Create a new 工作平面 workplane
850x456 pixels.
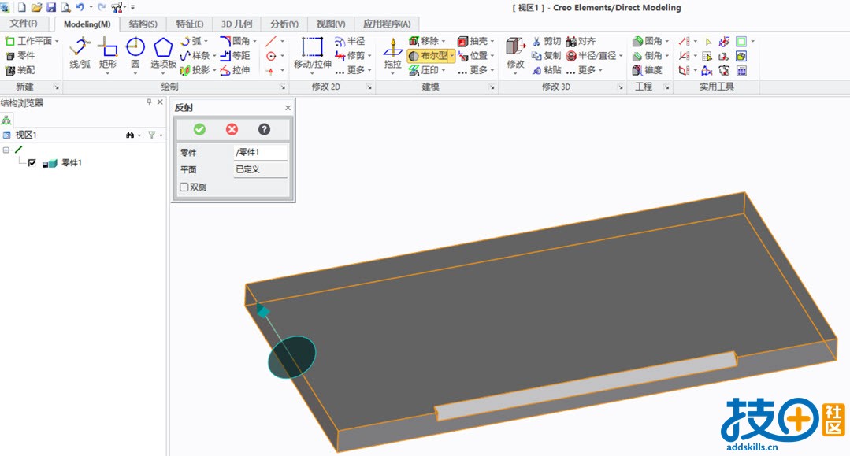point(28,41)
